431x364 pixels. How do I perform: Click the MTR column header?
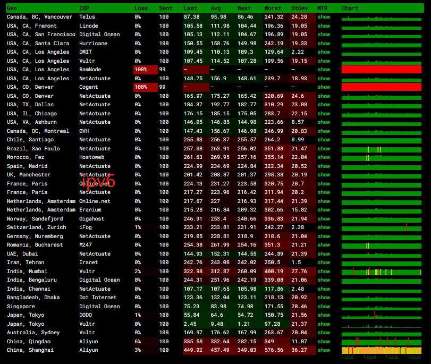tap(323, 9)
